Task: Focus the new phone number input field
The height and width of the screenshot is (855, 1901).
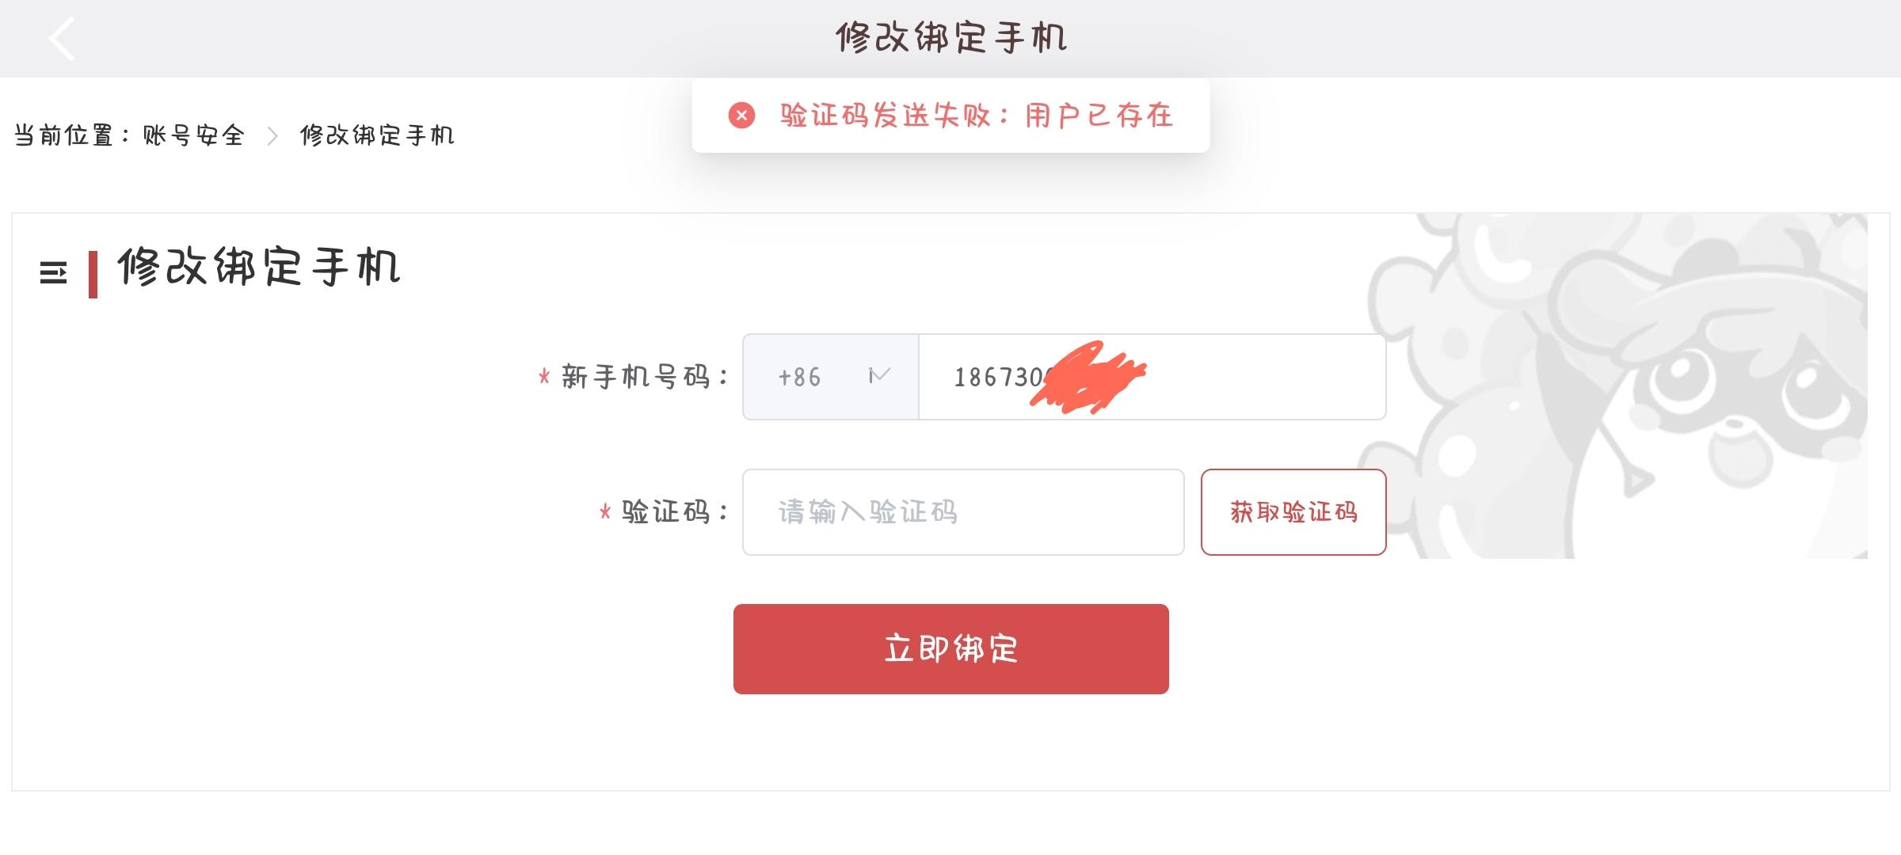Action: pos(1152,377)
